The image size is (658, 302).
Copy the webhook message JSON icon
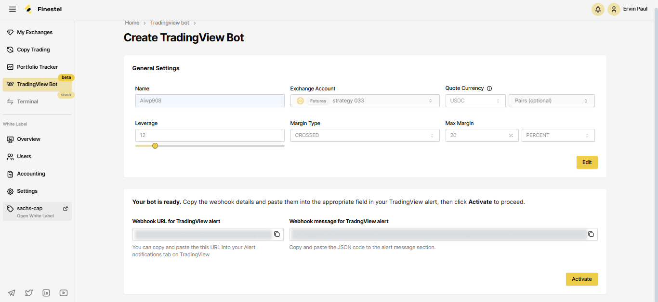point(591,234)
